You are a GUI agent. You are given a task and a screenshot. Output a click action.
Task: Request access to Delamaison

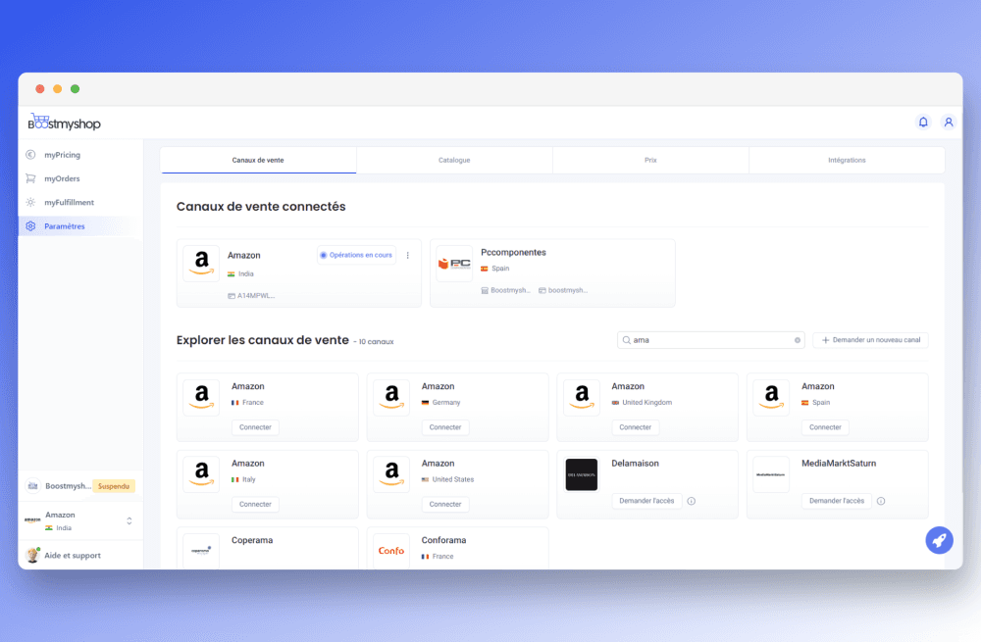coord(646,501)
